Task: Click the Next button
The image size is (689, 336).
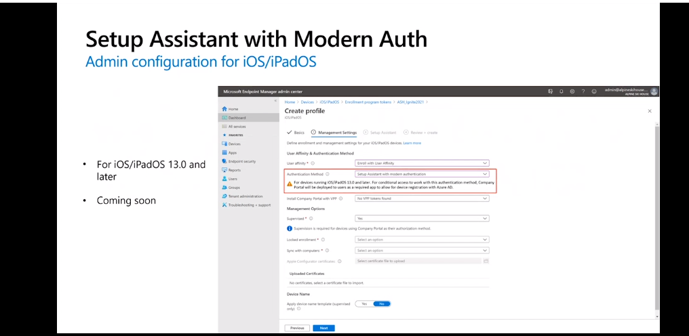Action: click(323, 328)
